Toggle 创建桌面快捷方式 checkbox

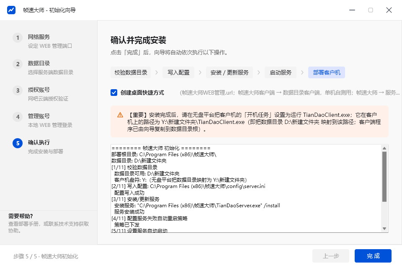pyautogui.click(x=114, y=93)
